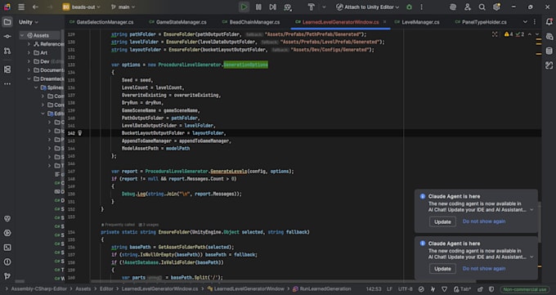Switch to BeadChainManager.cs tab

point(251,22)
